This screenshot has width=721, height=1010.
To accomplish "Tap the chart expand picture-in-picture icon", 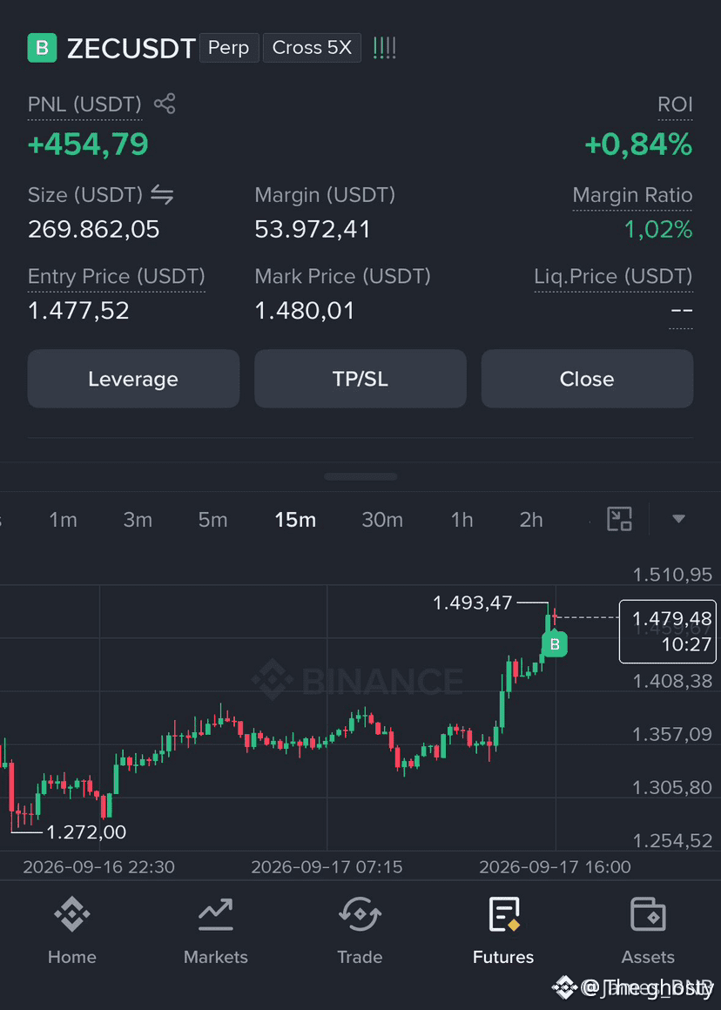I will point(619,519).
